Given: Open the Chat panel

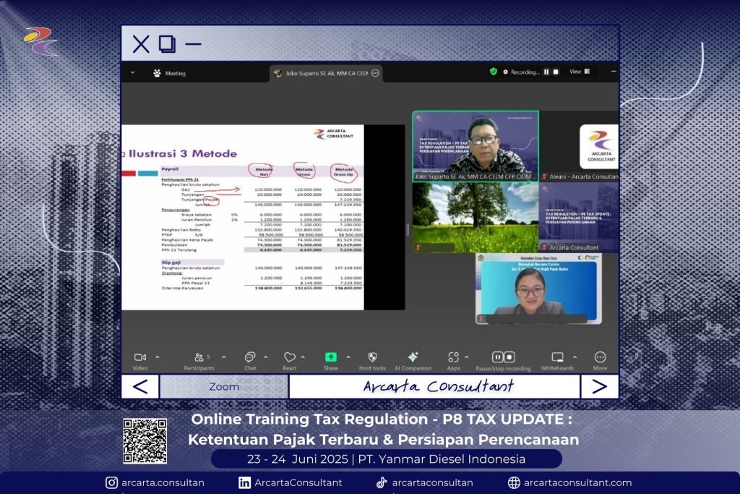Looking at the screenshot, I should 250,357.
